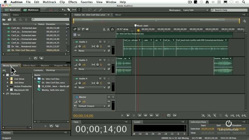Select the Move tool in the toolbar
This screenshot has width=249, height=140.
pos(64,10)
